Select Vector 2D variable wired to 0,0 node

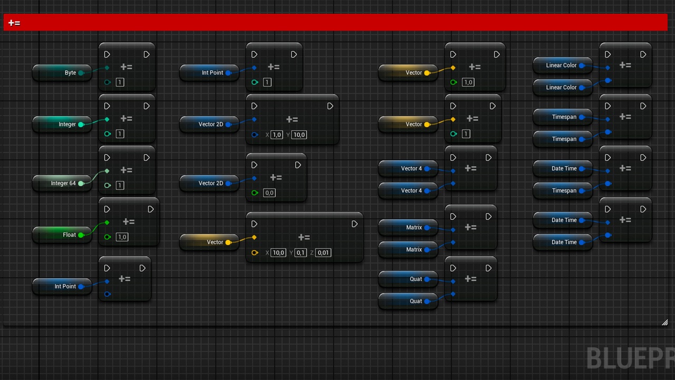[209, 183]
